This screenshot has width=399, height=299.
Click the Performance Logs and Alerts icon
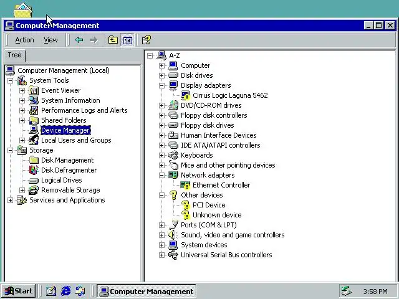point(34,110)
